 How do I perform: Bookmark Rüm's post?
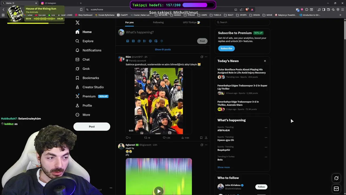point(201,138)
